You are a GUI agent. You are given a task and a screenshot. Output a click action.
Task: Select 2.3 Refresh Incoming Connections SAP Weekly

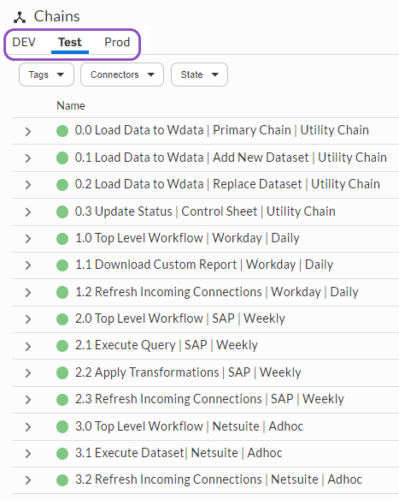point(209,399)
